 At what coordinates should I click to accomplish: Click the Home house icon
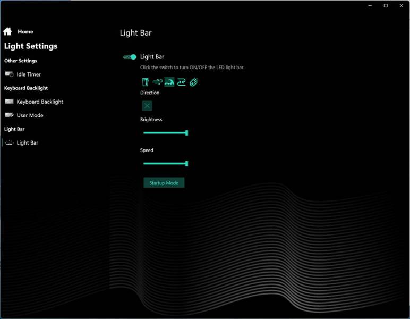7,32
